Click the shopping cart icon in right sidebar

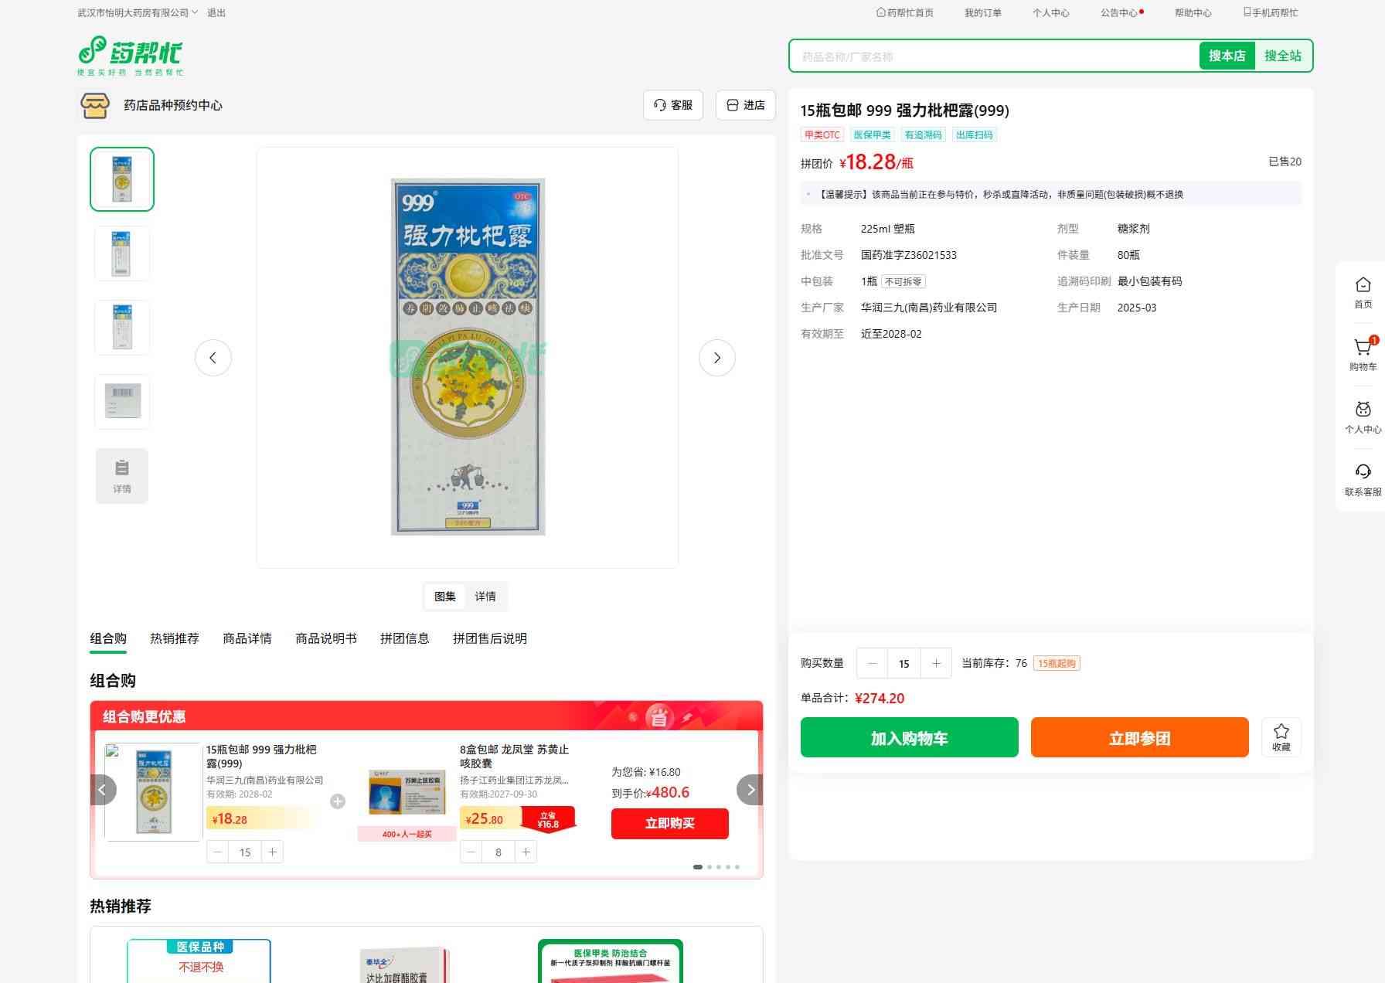click(x=1363, y=349)
